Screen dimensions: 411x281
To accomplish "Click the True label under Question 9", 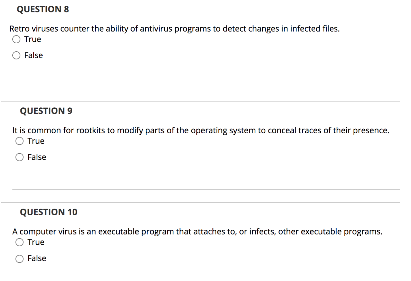I will pyautogui.click(x=36, y=140).
